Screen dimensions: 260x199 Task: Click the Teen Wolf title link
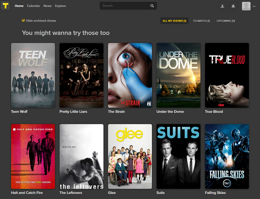(19, 112)
